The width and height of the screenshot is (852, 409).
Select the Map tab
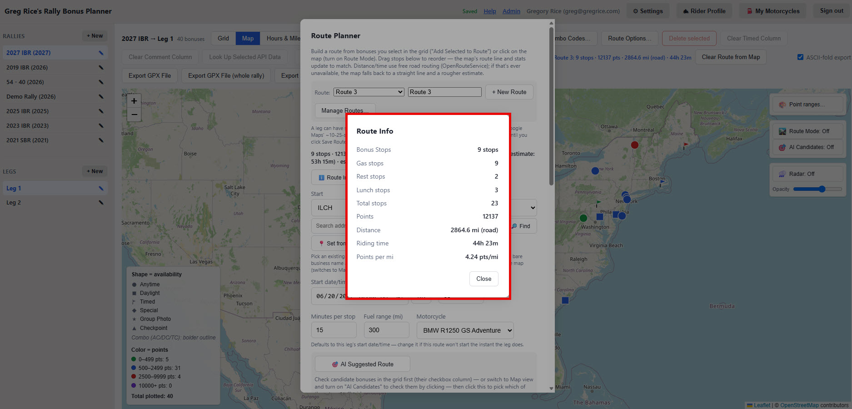248,38
